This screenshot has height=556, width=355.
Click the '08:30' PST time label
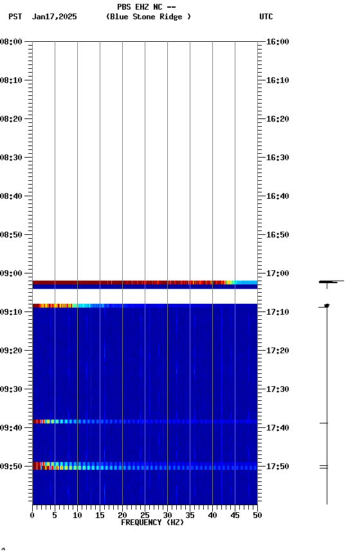point(11,158)
